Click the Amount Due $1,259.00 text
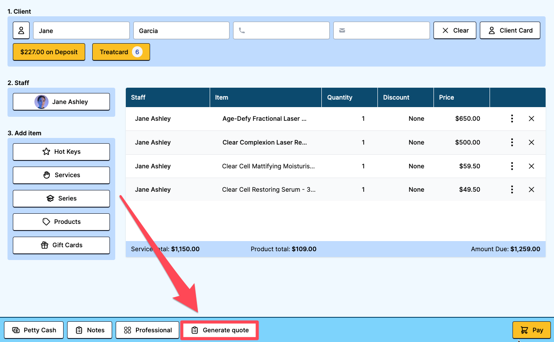Screen dimensions: 554x342 [505, 249]
